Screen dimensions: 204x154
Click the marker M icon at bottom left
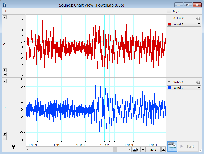pyautogui.click(x=13, y=146)
